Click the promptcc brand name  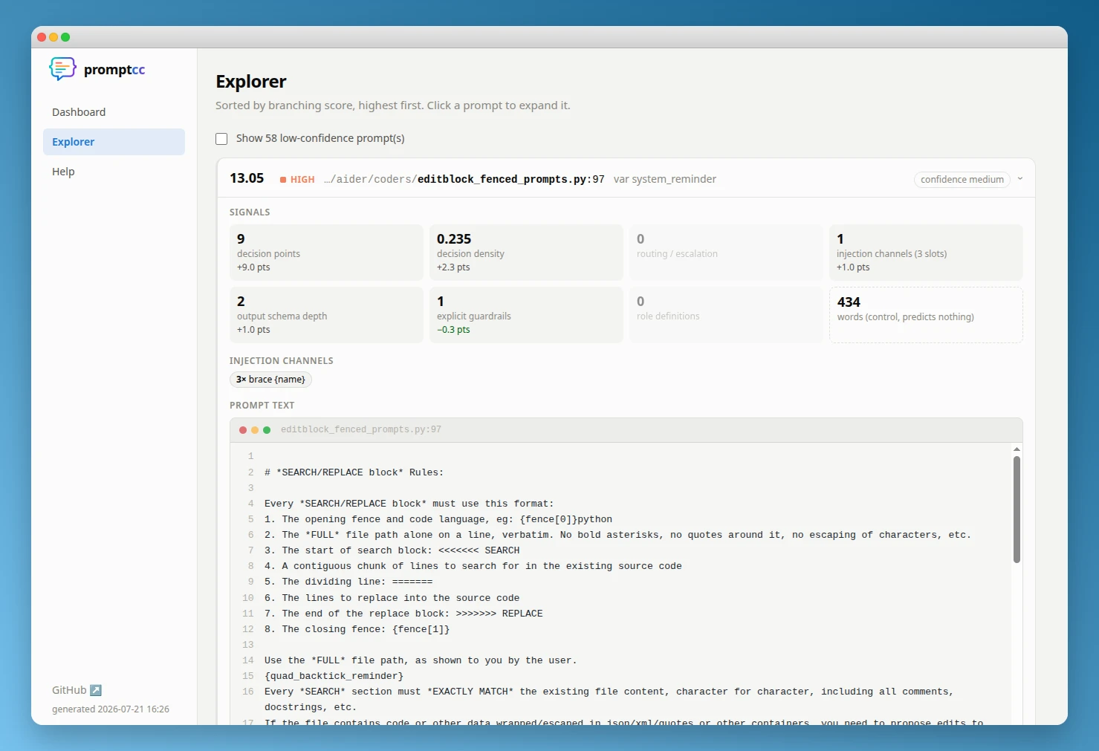(x=114, y=70)
